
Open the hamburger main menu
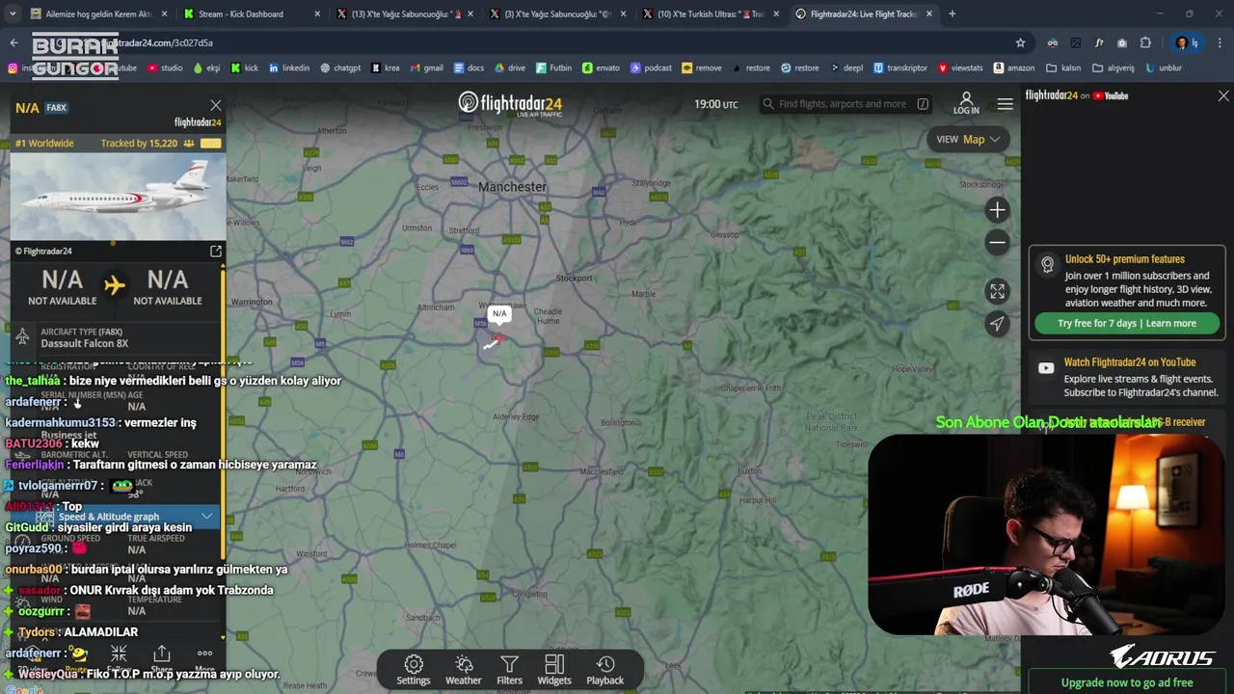point(1005,104)
